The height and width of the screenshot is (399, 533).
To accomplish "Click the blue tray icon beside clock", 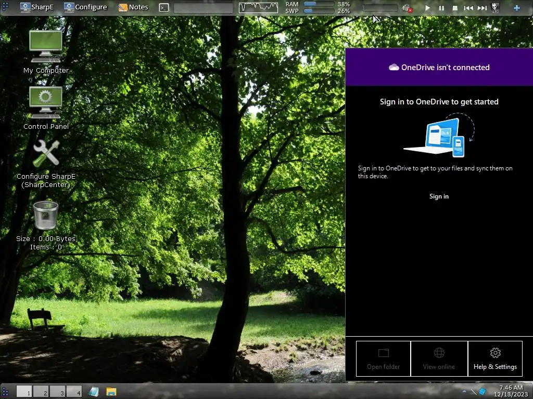I will (x=482, y=392).
